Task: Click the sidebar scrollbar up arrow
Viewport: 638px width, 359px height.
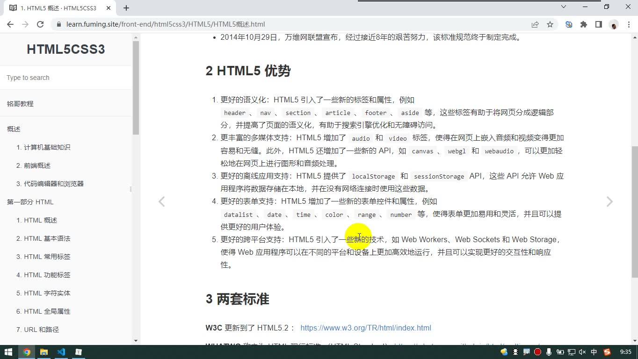Action: pyautogui.click(x=136, y=37)
